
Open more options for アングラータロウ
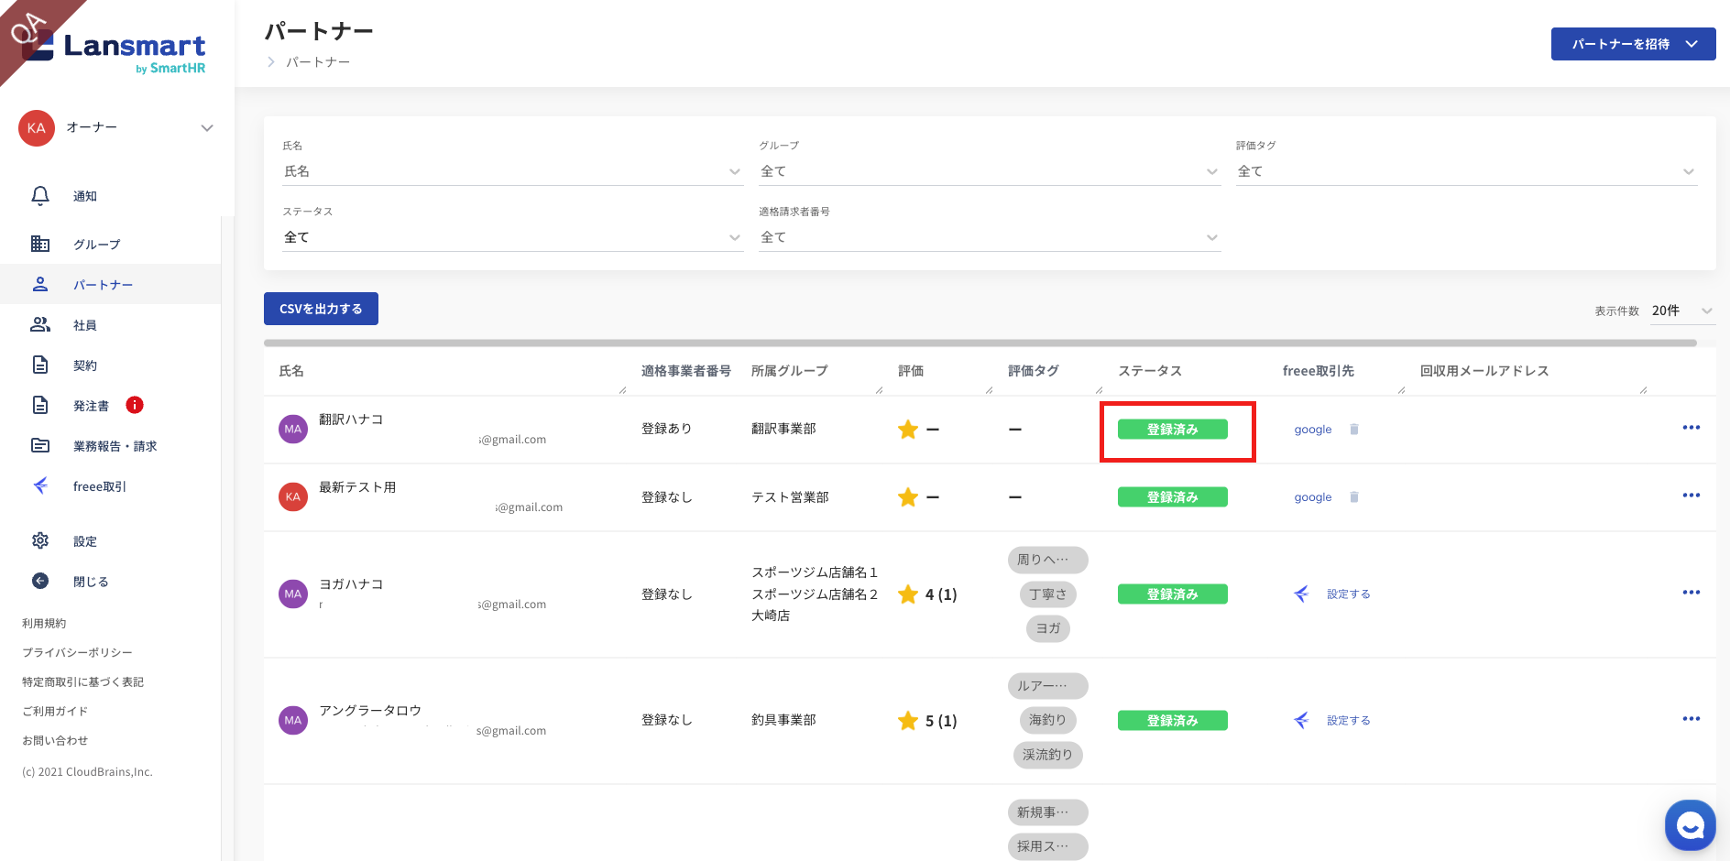tap(1692, 719)
